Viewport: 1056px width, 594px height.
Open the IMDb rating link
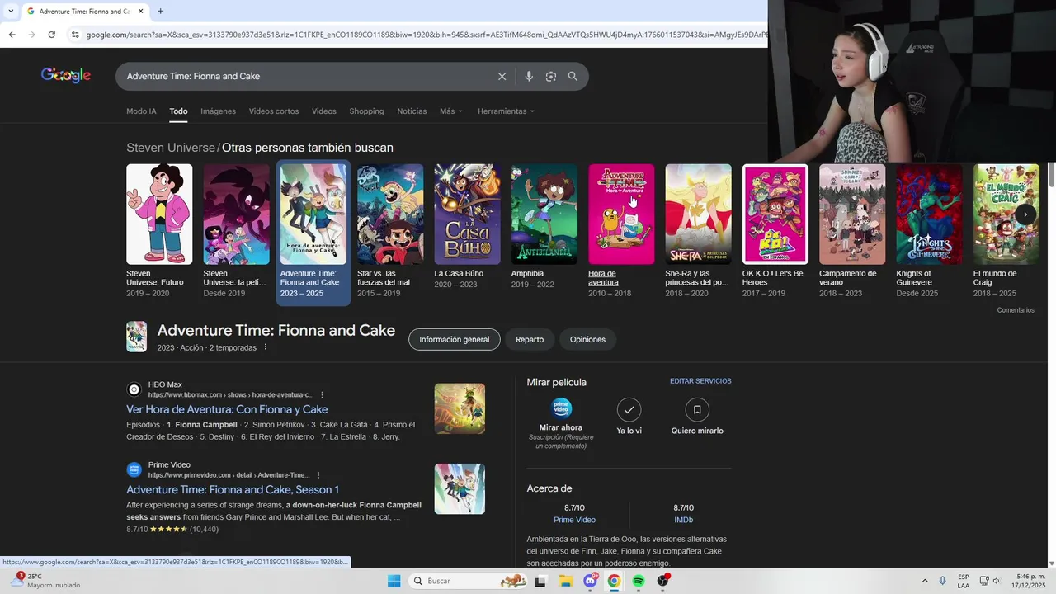tap(683, 520)
